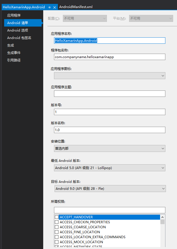Viewport: 177px width, 249px height.
Task: Open the 生成 settings page
Action: coord(11,45)
